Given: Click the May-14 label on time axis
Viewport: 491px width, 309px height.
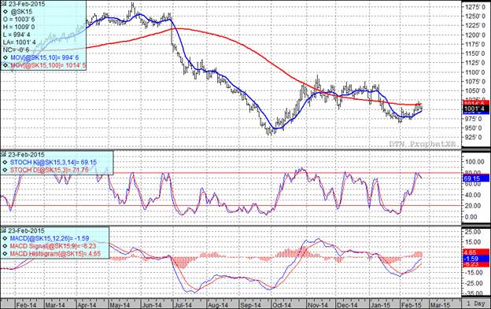Looking at the screenshot, I should [x=120, y=305].
